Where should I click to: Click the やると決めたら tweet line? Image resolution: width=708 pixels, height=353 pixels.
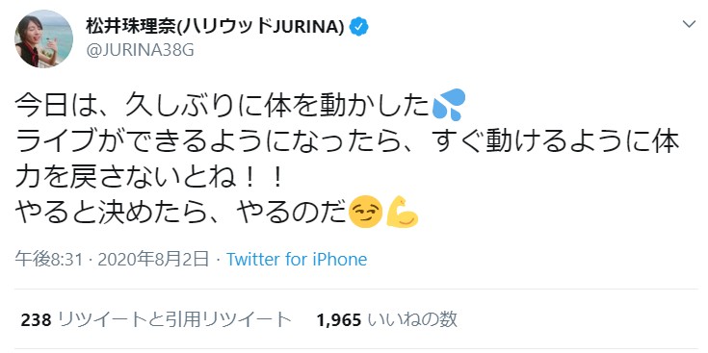pos(217,212)
